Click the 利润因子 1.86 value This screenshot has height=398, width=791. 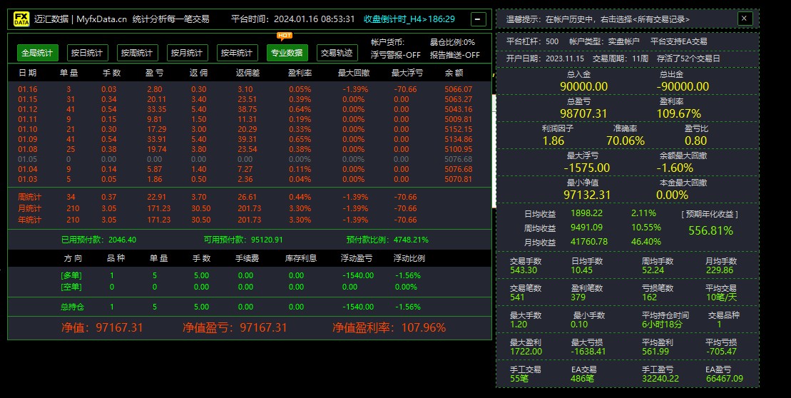pyautogui.click(x=553, y=141)
